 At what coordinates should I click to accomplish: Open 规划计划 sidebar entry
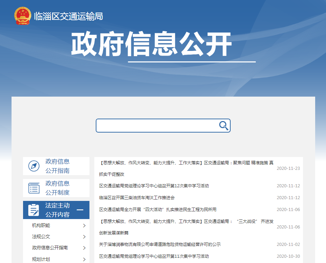pyautogui.click(x=41, y=259)
